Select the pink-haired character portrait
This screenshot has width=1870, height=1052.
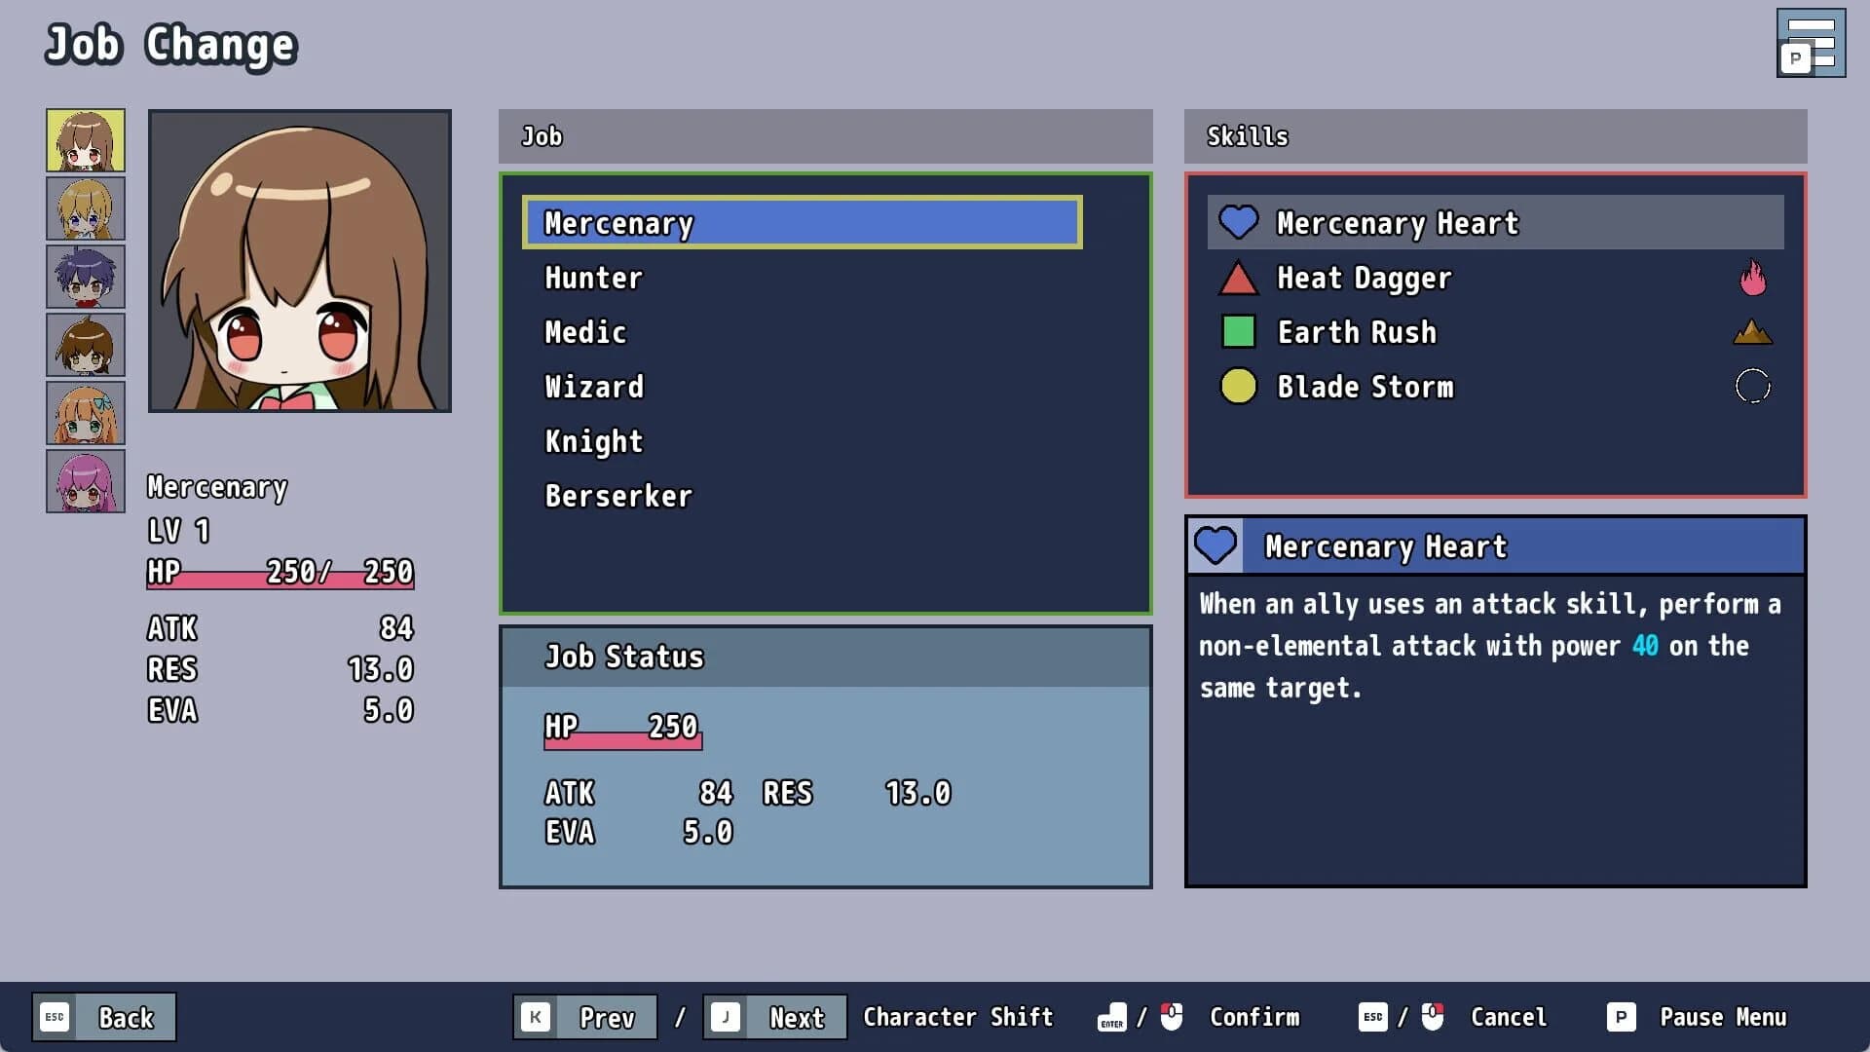[x=86, y=481]
